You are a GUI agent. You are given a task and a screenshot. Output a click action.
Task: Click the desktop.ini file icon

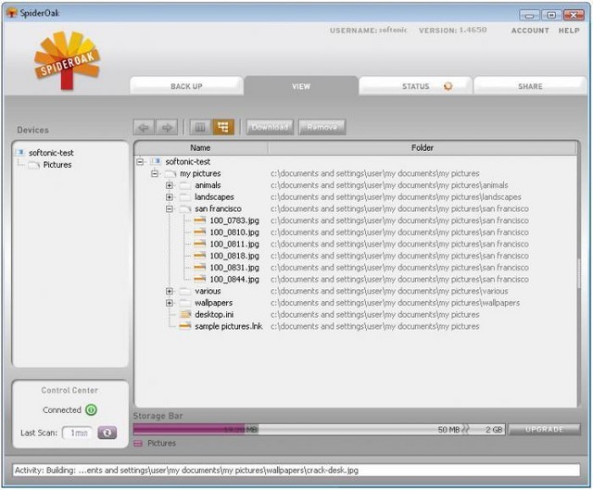[x=184, y=314]
